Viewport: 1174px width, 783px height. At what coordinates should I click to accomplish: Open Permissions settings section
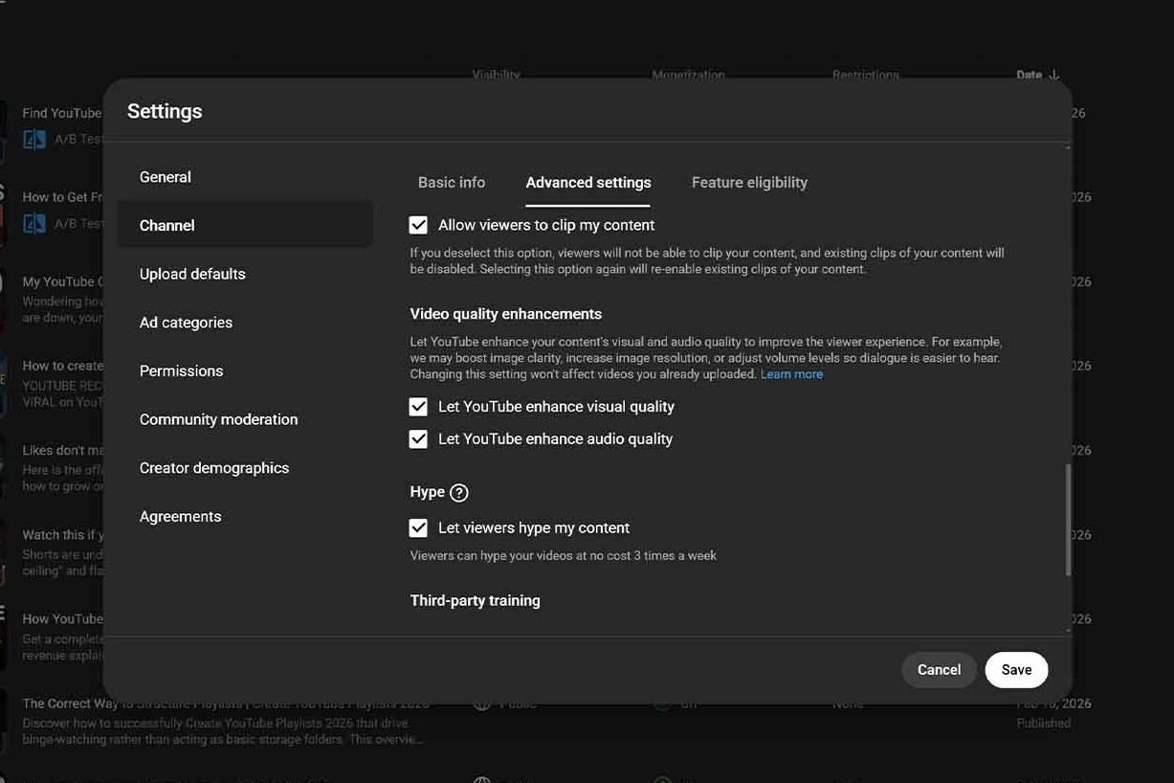(181, 371)
